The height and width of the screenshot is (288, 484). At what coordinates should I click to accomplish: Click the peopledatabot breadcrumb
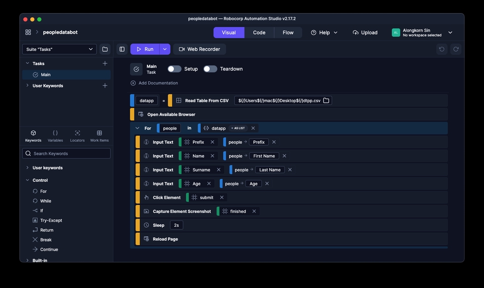pyautogui.click(x=60, y=32)
